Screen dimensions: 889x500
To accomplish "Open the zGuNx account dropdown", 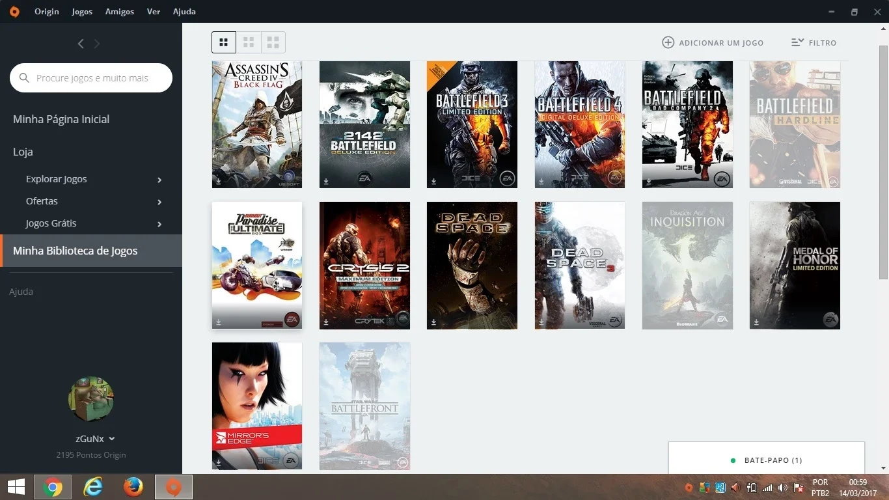I will click(95, 439).
